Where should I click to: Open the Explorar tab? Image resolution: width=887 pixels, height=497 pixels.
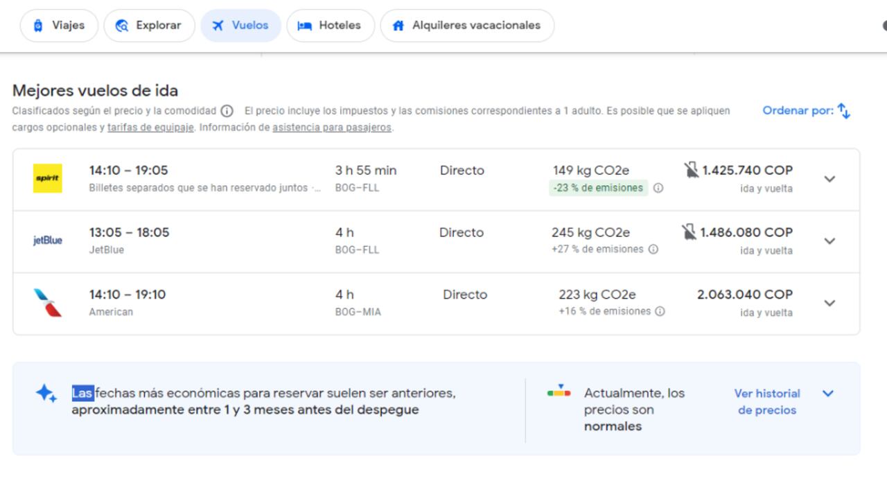(149, 25)
